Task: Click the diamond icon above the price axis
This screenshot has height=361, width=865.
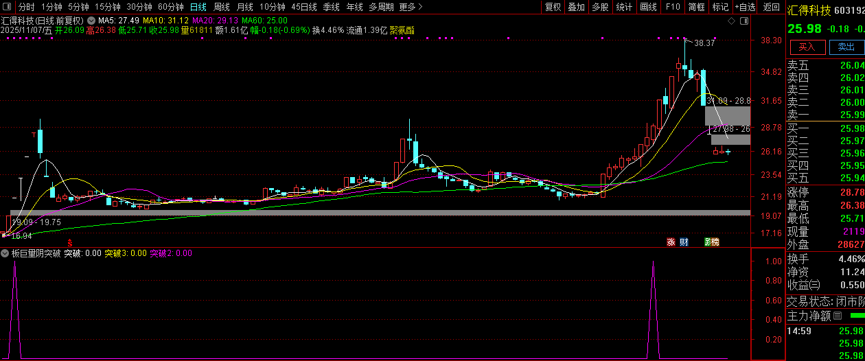Action: (731, 22)
